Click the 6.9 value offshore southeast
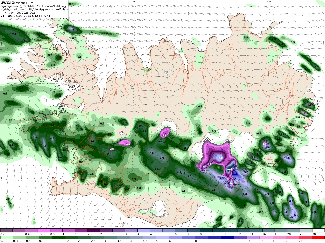325x243 pixels. (291, 201)
